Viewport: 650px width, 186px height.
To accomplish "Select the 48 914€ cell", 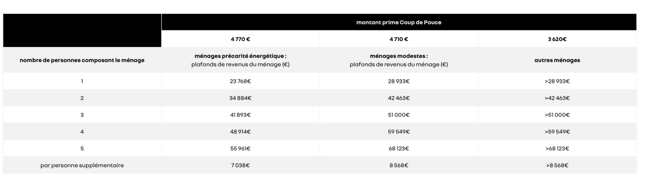I will click(240, 132).
